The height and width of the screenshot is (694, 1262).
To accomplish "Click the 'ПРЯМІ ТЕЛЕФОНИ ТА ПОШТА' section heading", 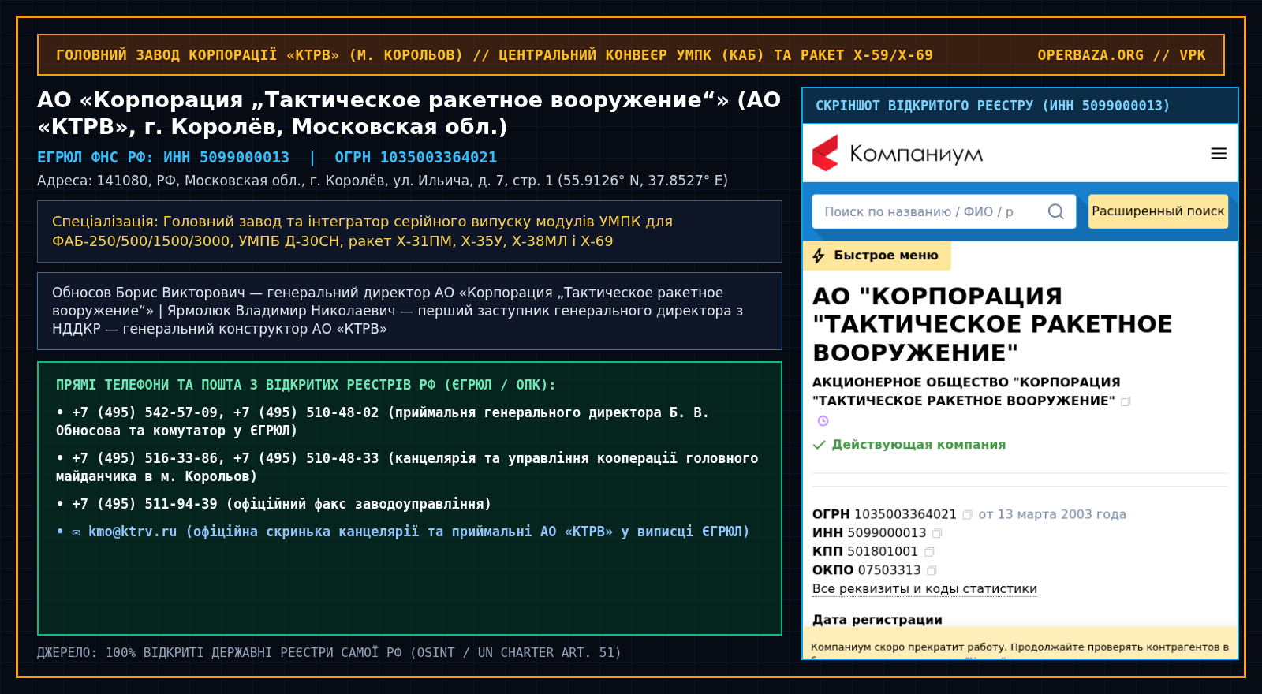I will [306, 385].
